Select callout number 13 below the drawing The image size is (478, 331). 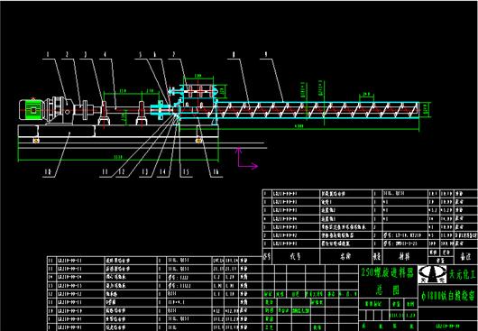pyautogui.click(x=145, y=172)
